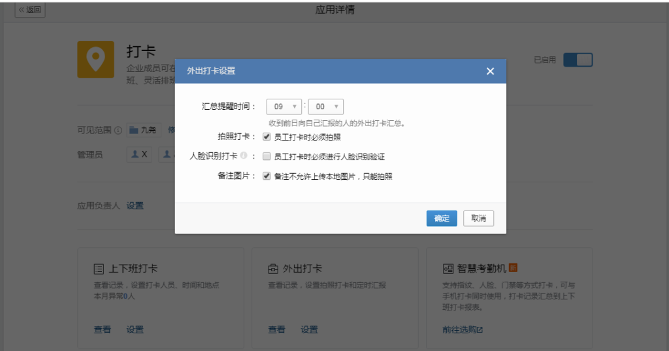Open the minute dropdown showing 00

coord(325,107)
